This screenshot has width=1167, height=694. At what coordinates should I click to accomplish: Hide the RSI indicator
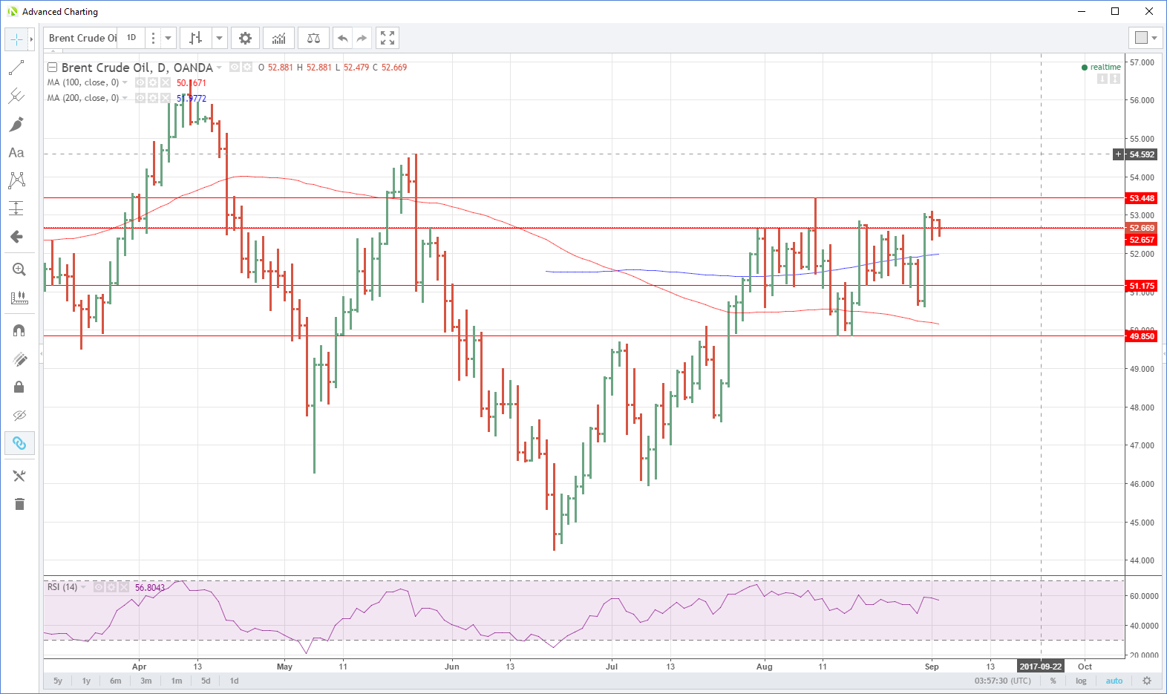coord(99,587)
